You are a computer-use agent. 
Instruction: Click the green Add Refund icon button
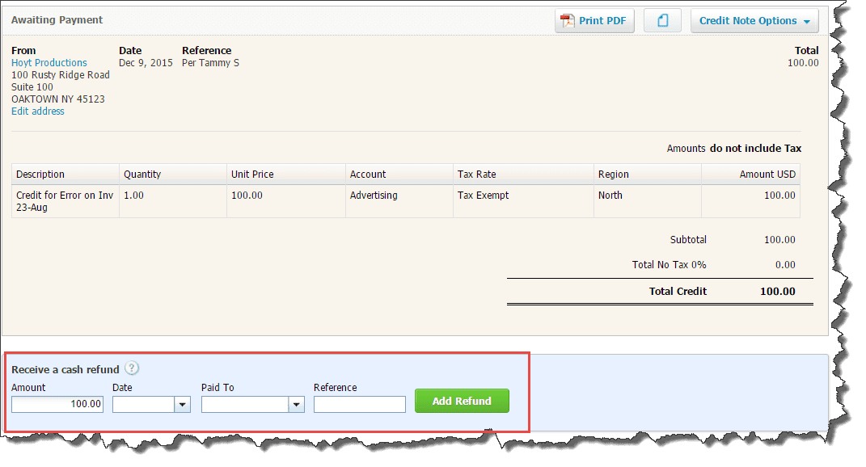pos(462,401)
